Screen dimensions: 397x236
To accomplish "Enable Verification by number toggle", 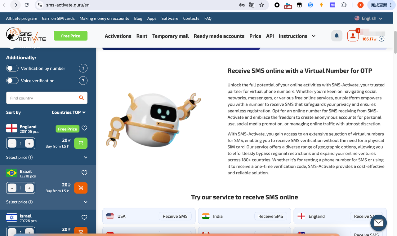I will [x=12, y=68].
